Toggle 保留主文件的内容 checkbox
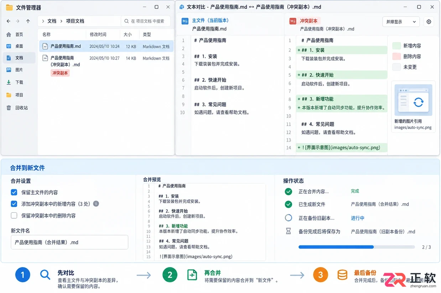 [x=14, y=192]
